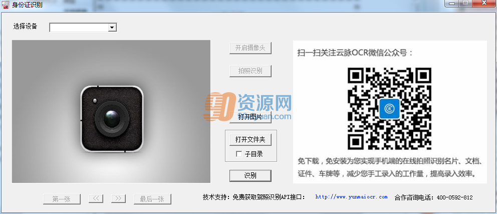Click the 拍照识别 button
This screenshot has width=497, height=214.
(x=251, y=71)
